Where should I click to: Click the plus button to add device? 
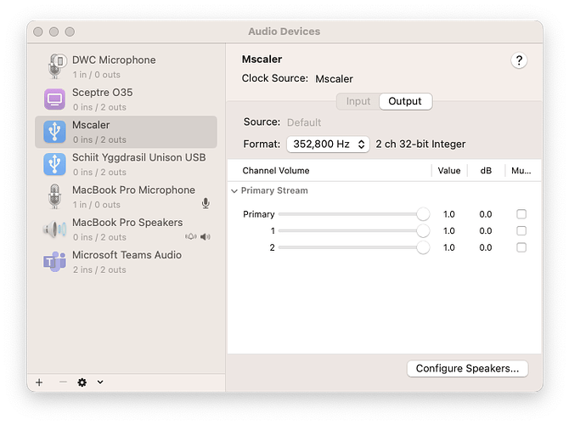pos(39,382)
